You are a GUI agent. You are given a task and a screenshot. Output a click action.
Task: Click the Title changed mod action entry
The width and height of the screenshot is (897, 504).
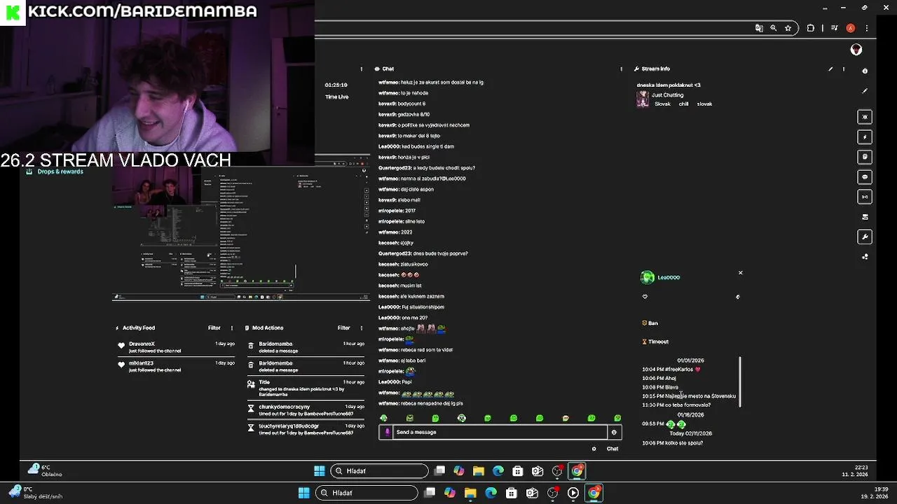[x=306, y=388]
